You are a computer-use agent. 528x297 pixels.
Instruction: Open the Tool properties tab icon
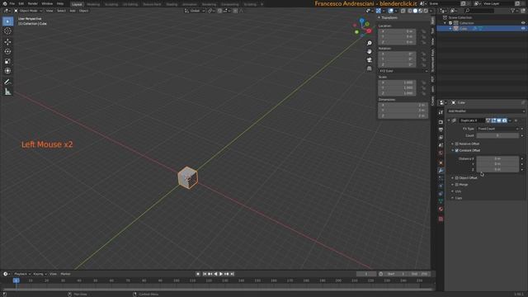click(x=441, y=112)
